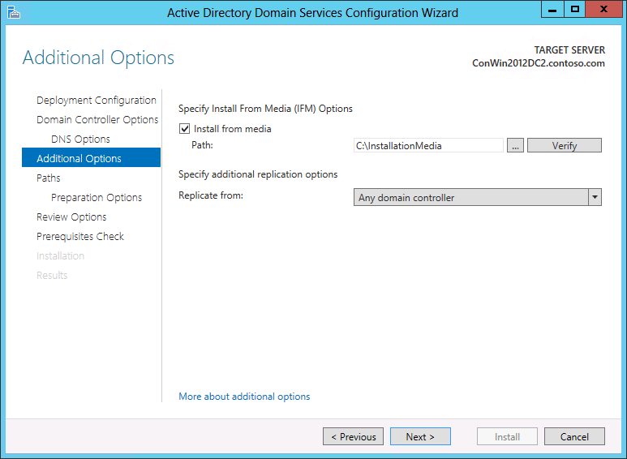Select DNS Options in sidebar

tap(80, 139)
